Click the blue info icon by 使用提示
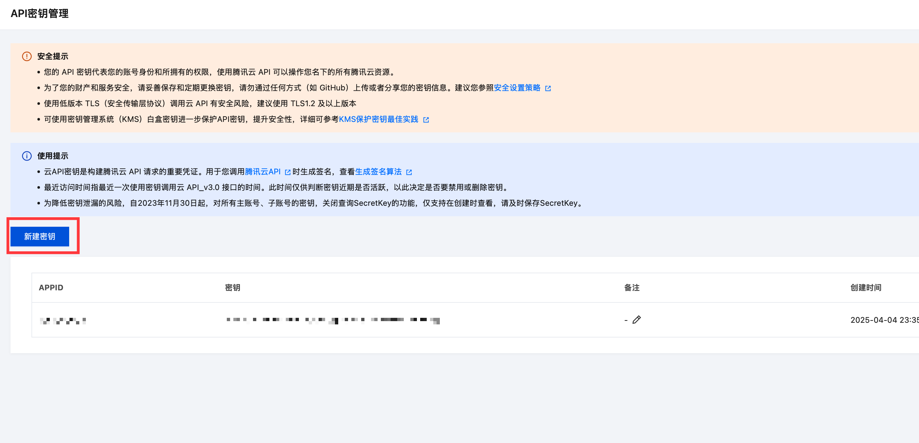The width and height of the screenshot is (919, 443). [27, 156]
